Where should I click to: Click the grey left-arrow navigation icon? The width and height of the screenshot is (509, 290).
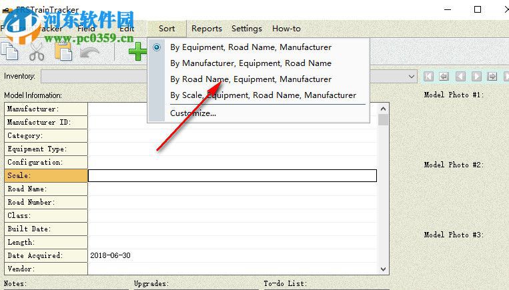[x=444, y=77]
